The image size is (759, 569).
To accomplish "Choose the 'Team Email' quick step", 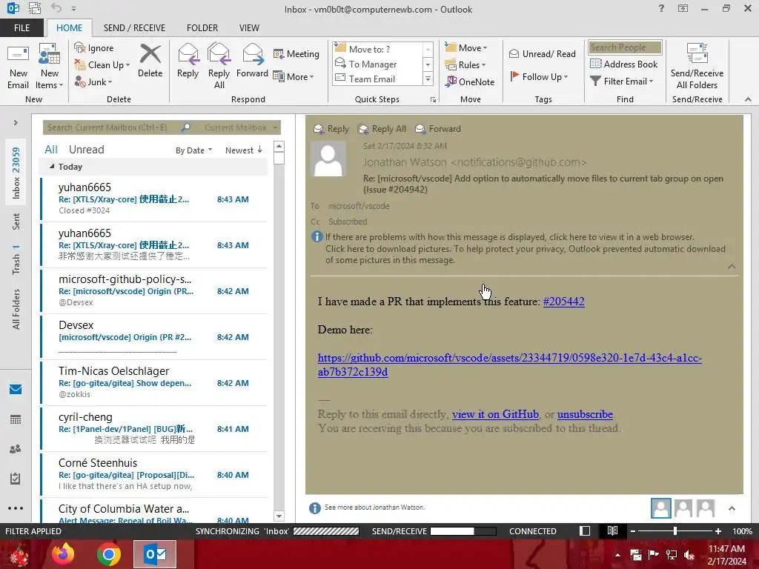I will click(377, 79).
